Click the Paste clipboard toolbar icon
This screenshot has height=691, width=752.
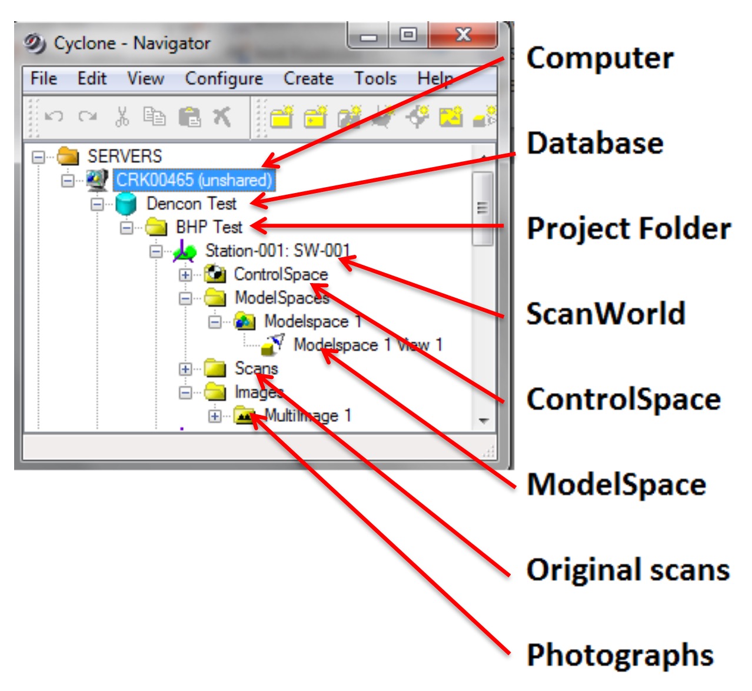tap(189, 117)
